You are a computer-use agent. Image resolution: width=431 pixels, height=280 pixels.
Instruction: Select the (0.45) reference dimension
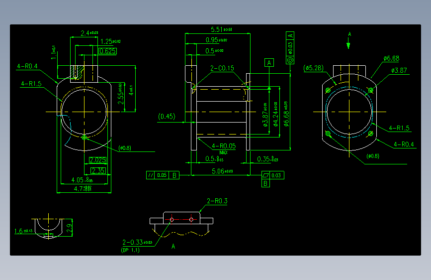(x=167, y=117)
